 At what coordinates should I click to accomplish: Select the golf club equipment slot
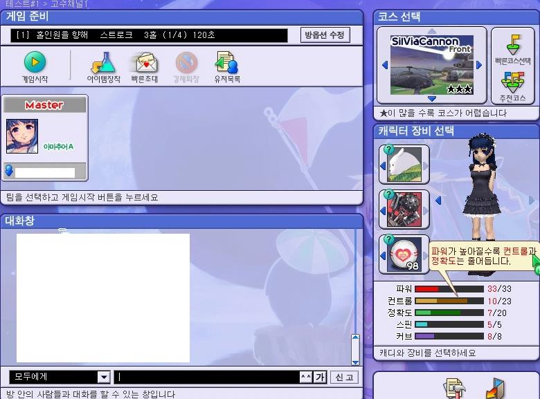click(404, 210)
